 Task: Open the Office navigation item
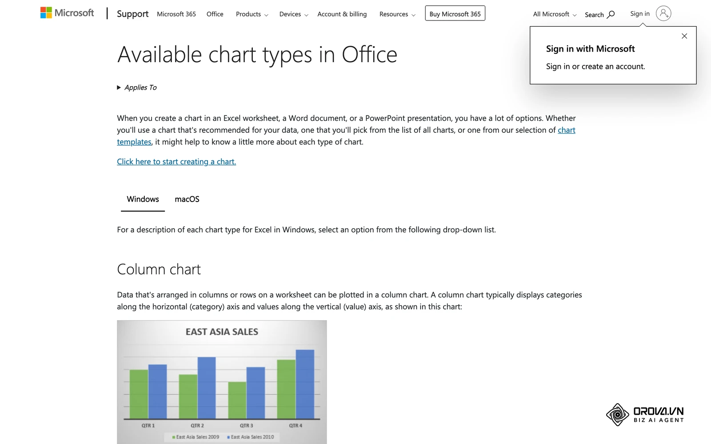[x=215, y=14]
